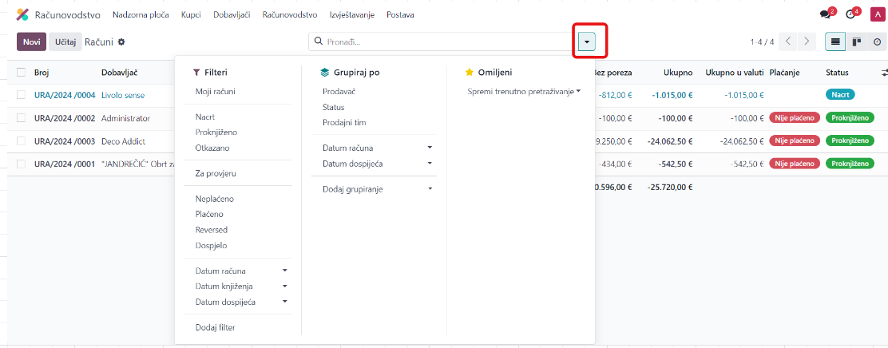Switch to kanban view
Viewport: 888px width, 348px height.
856,42
